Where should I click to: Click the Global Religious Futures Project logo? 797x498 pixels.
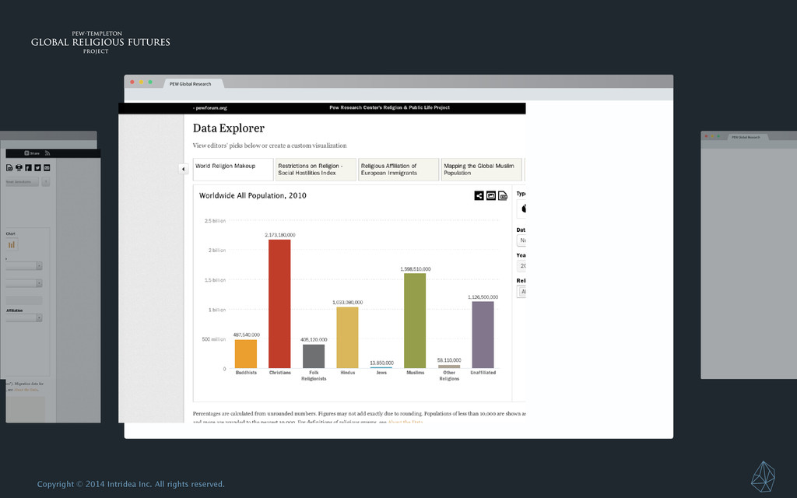click(x=100, y=42)
